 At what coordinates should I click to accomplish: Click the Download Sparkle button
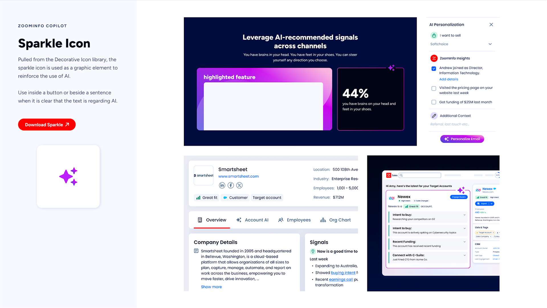coord(47,125)
